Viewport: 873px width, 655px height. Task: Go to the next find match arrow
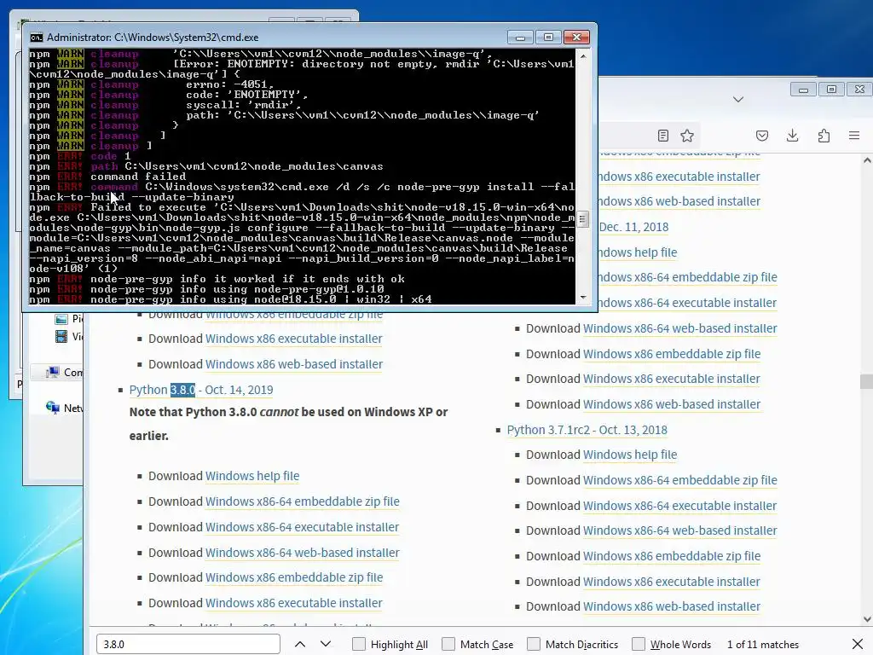click(326, 644)
